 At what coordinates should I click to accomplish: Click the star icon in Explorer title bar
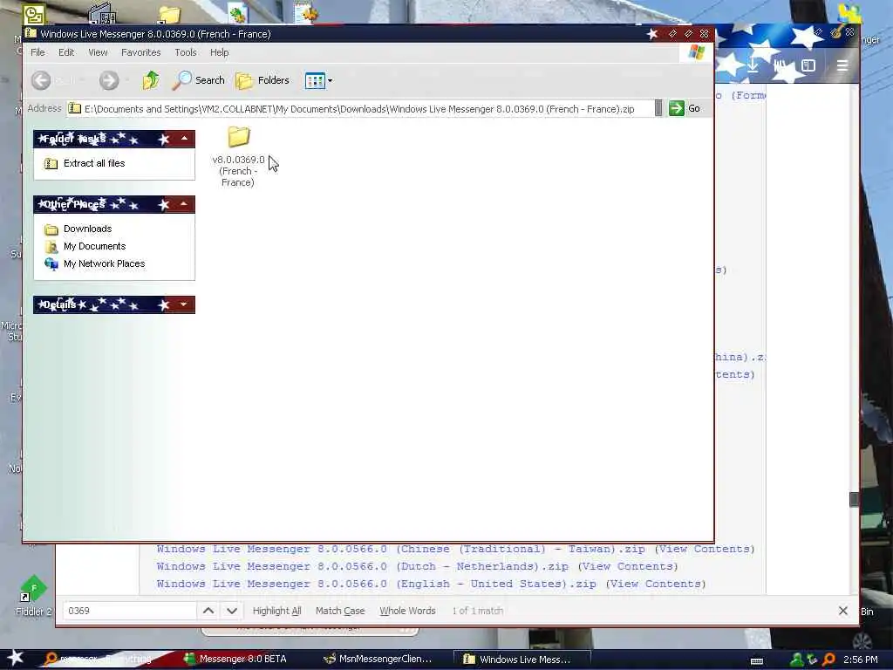click(652, 34)
